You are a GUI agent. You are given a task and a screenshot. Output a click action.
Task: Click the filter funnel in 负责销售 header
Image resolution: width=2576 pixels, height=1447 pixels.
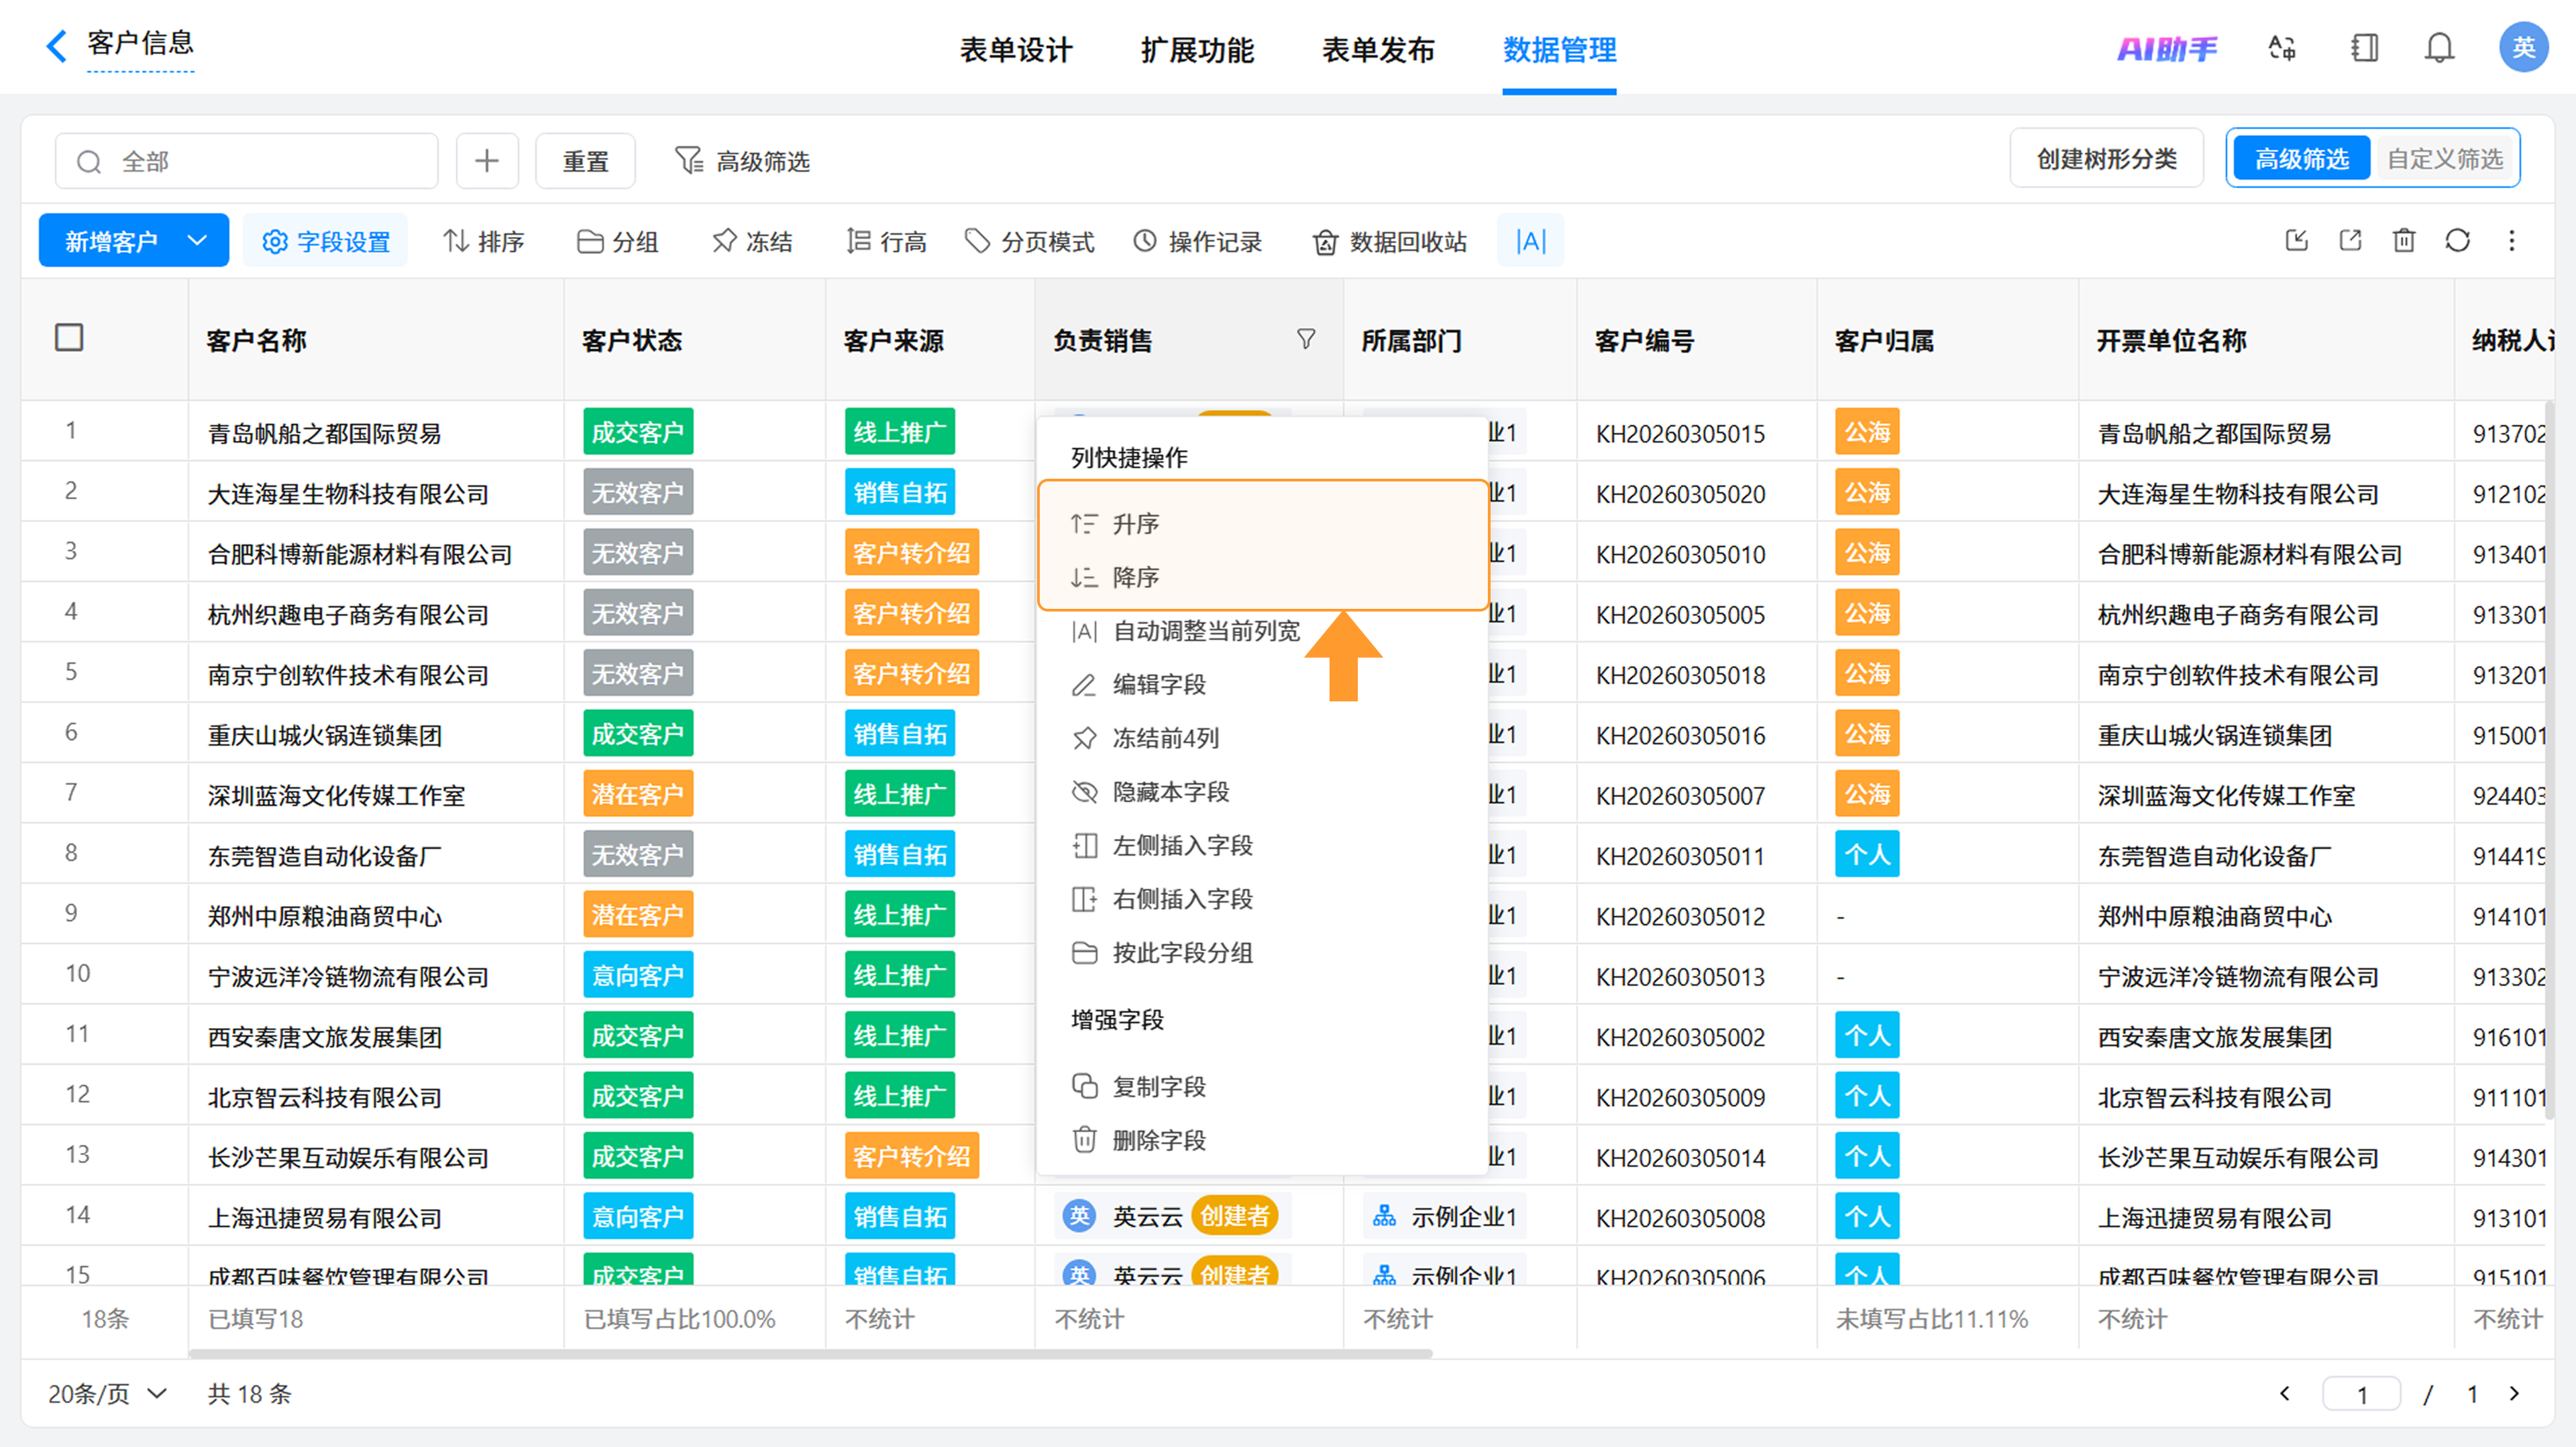[x=1306, y=340]
